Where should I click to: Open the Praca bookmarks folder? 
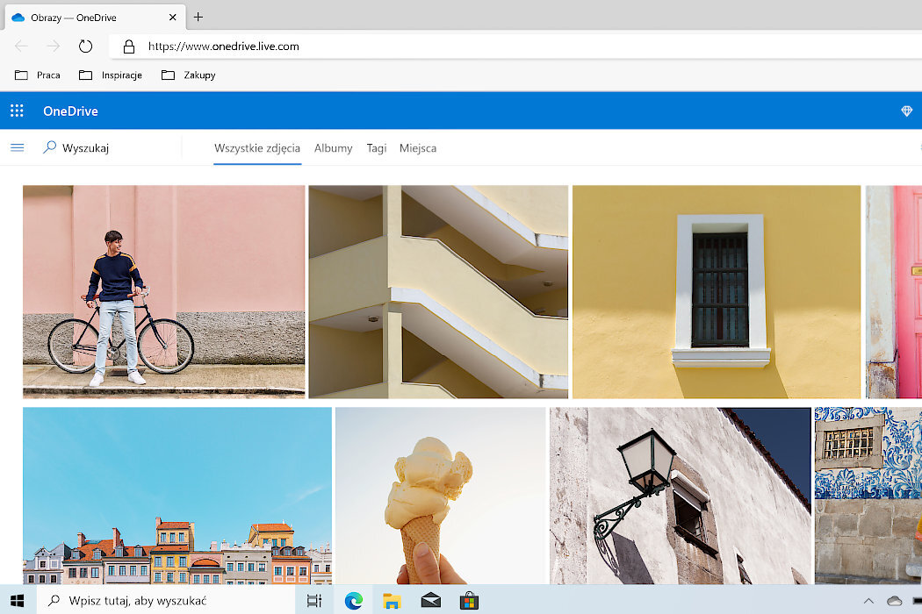click(x=38, y=75)
